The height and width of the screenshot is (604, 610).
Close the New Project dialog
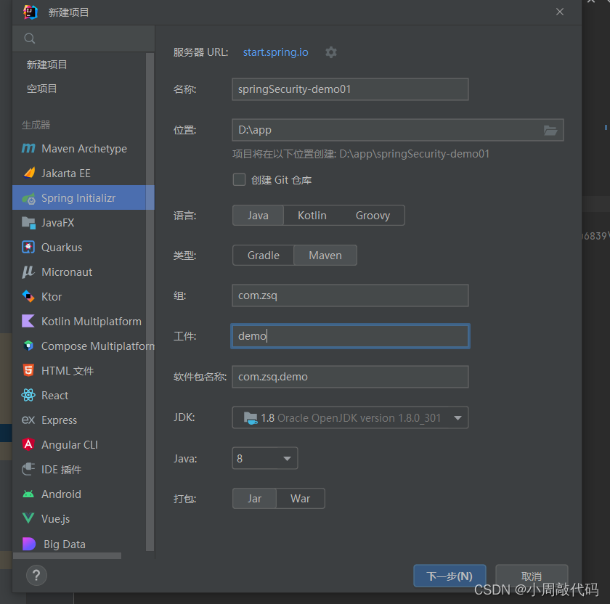tap(560, 12)
